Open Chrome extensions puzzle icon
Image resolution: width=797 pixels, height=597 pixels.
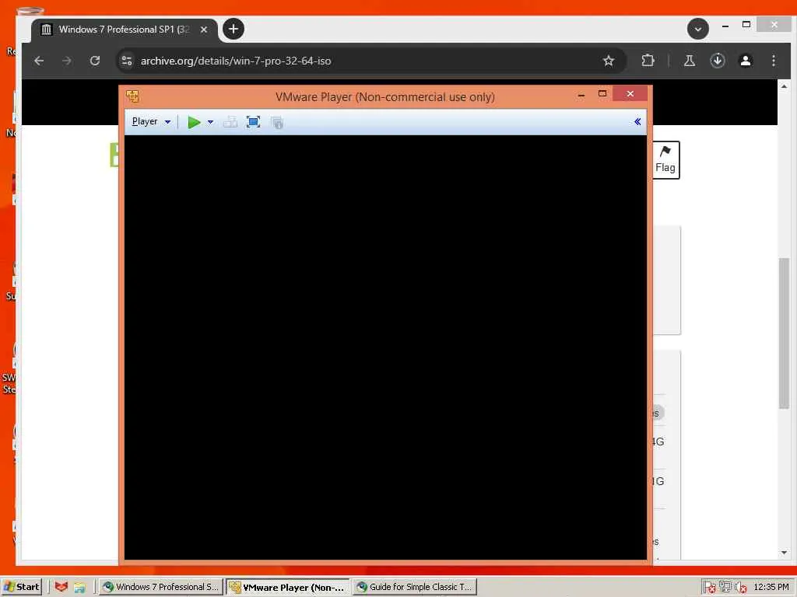click(648, 61)
